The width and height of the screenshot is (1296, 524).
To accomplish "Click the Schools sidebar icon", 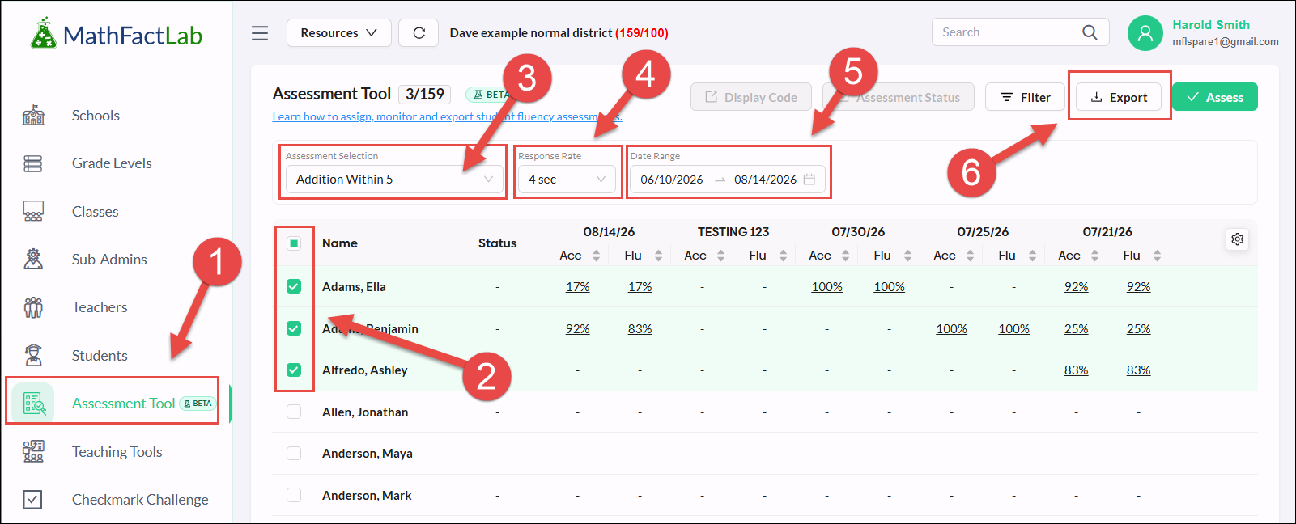I will tap(33, 116).
